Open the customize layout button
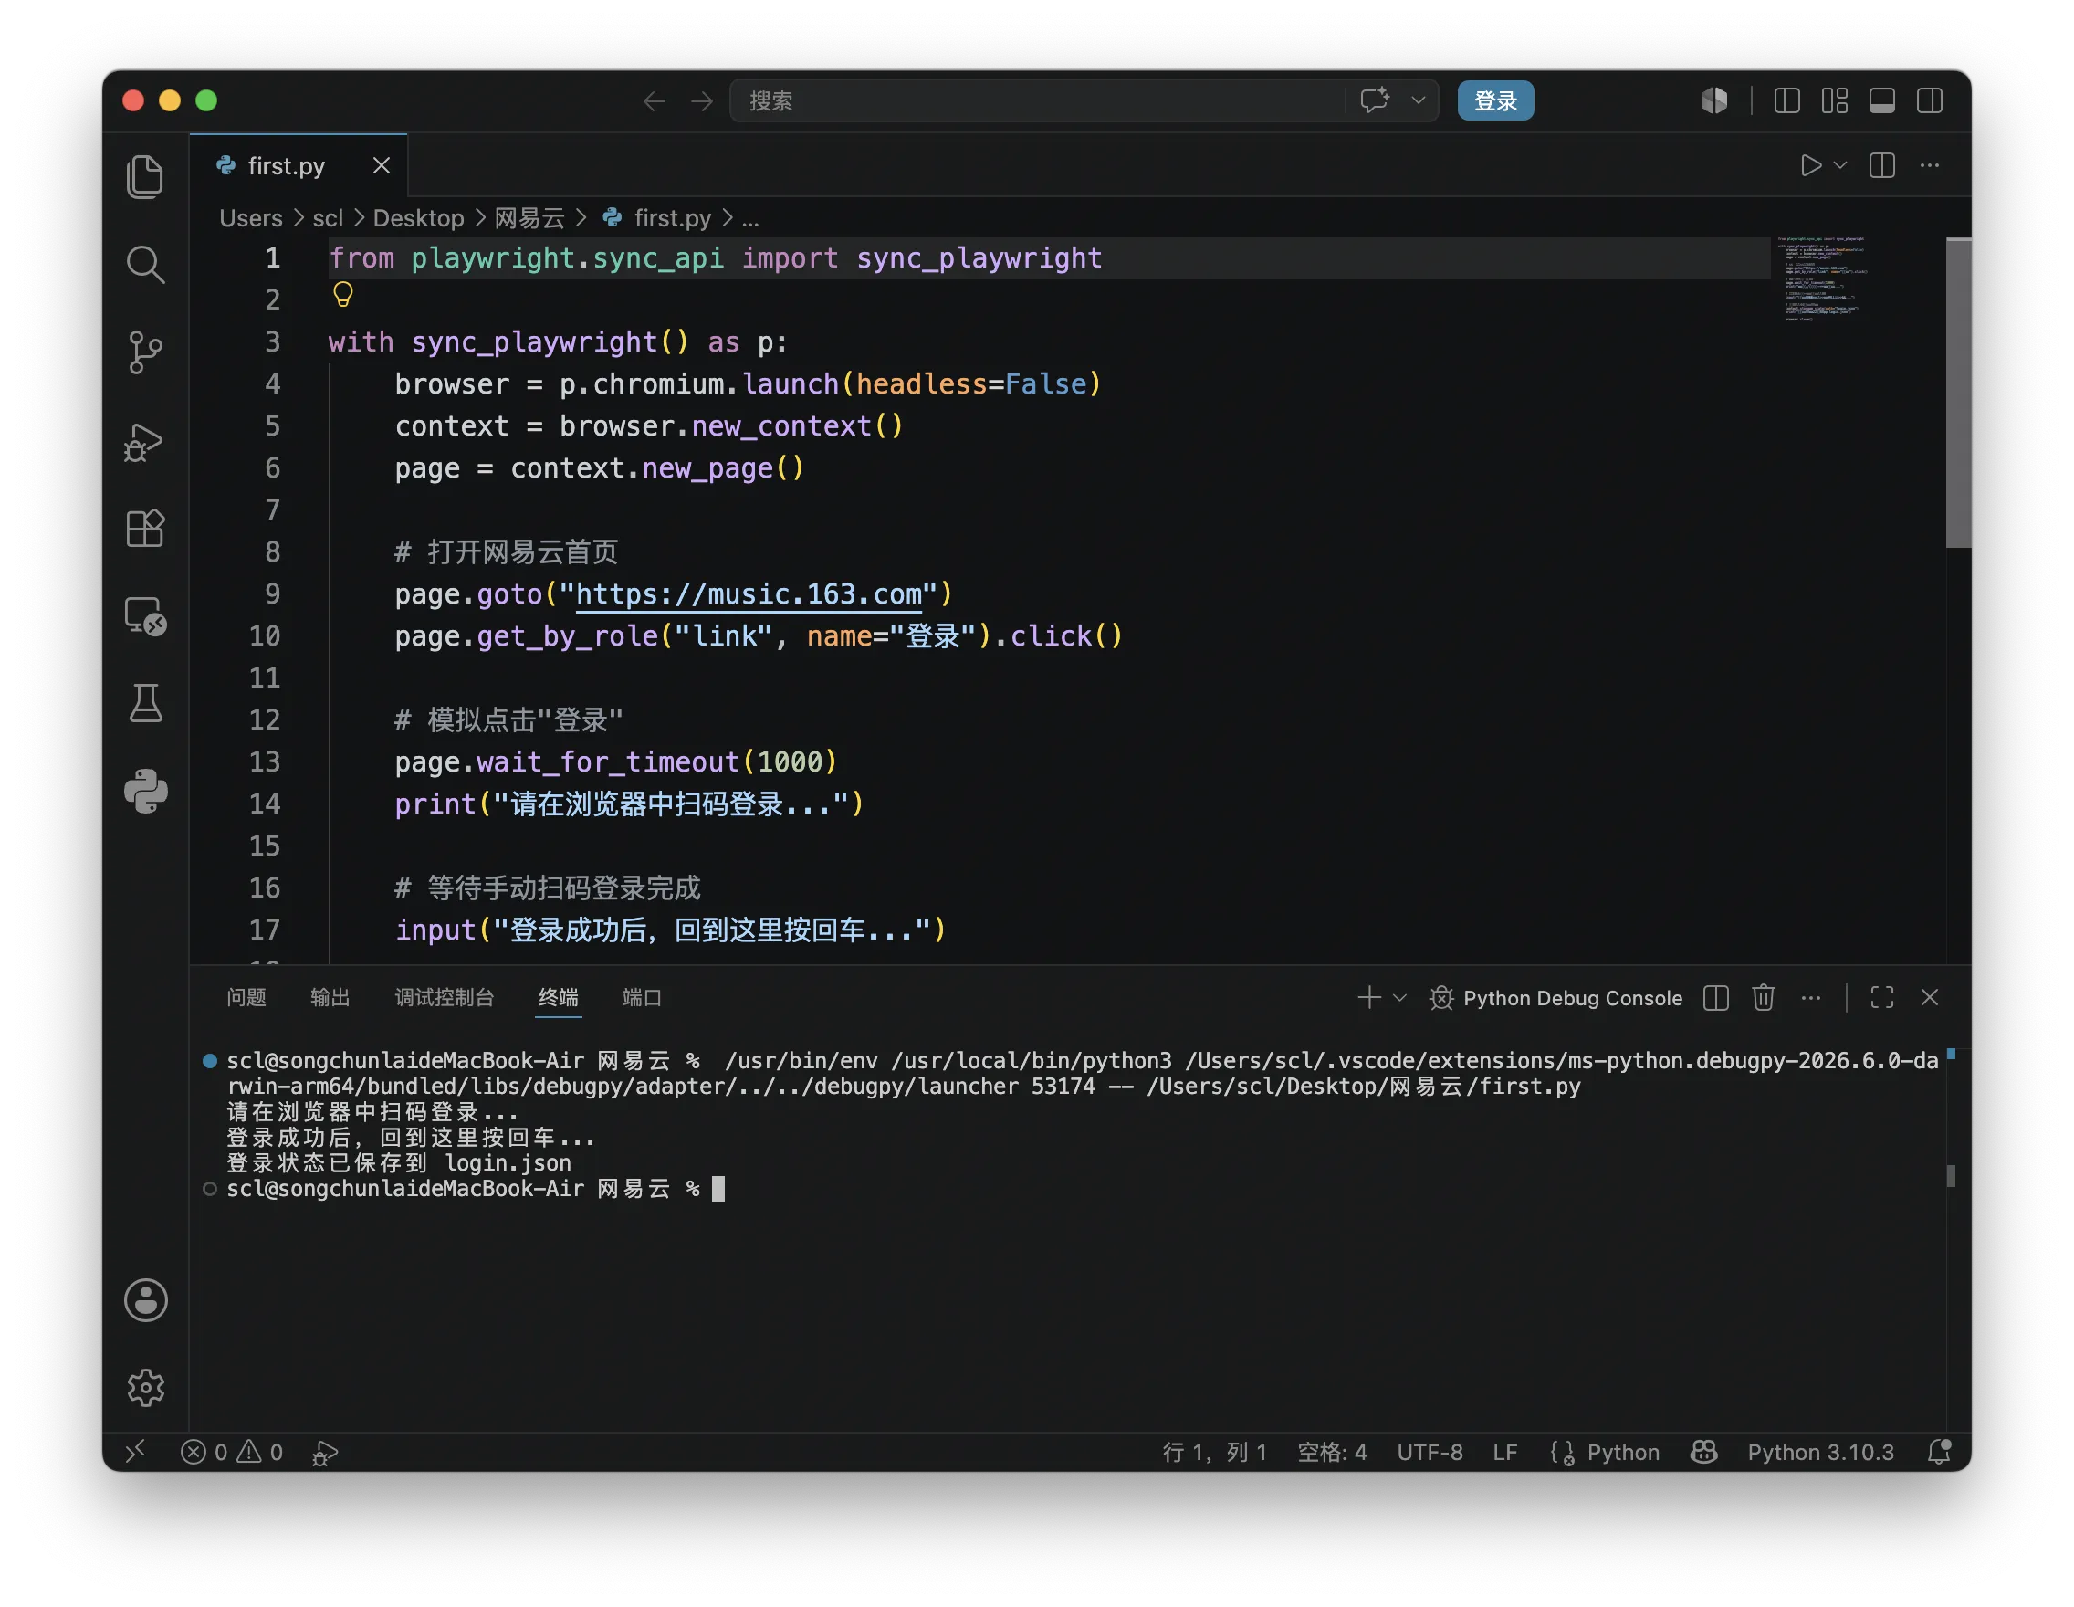 coord(1835,100)
